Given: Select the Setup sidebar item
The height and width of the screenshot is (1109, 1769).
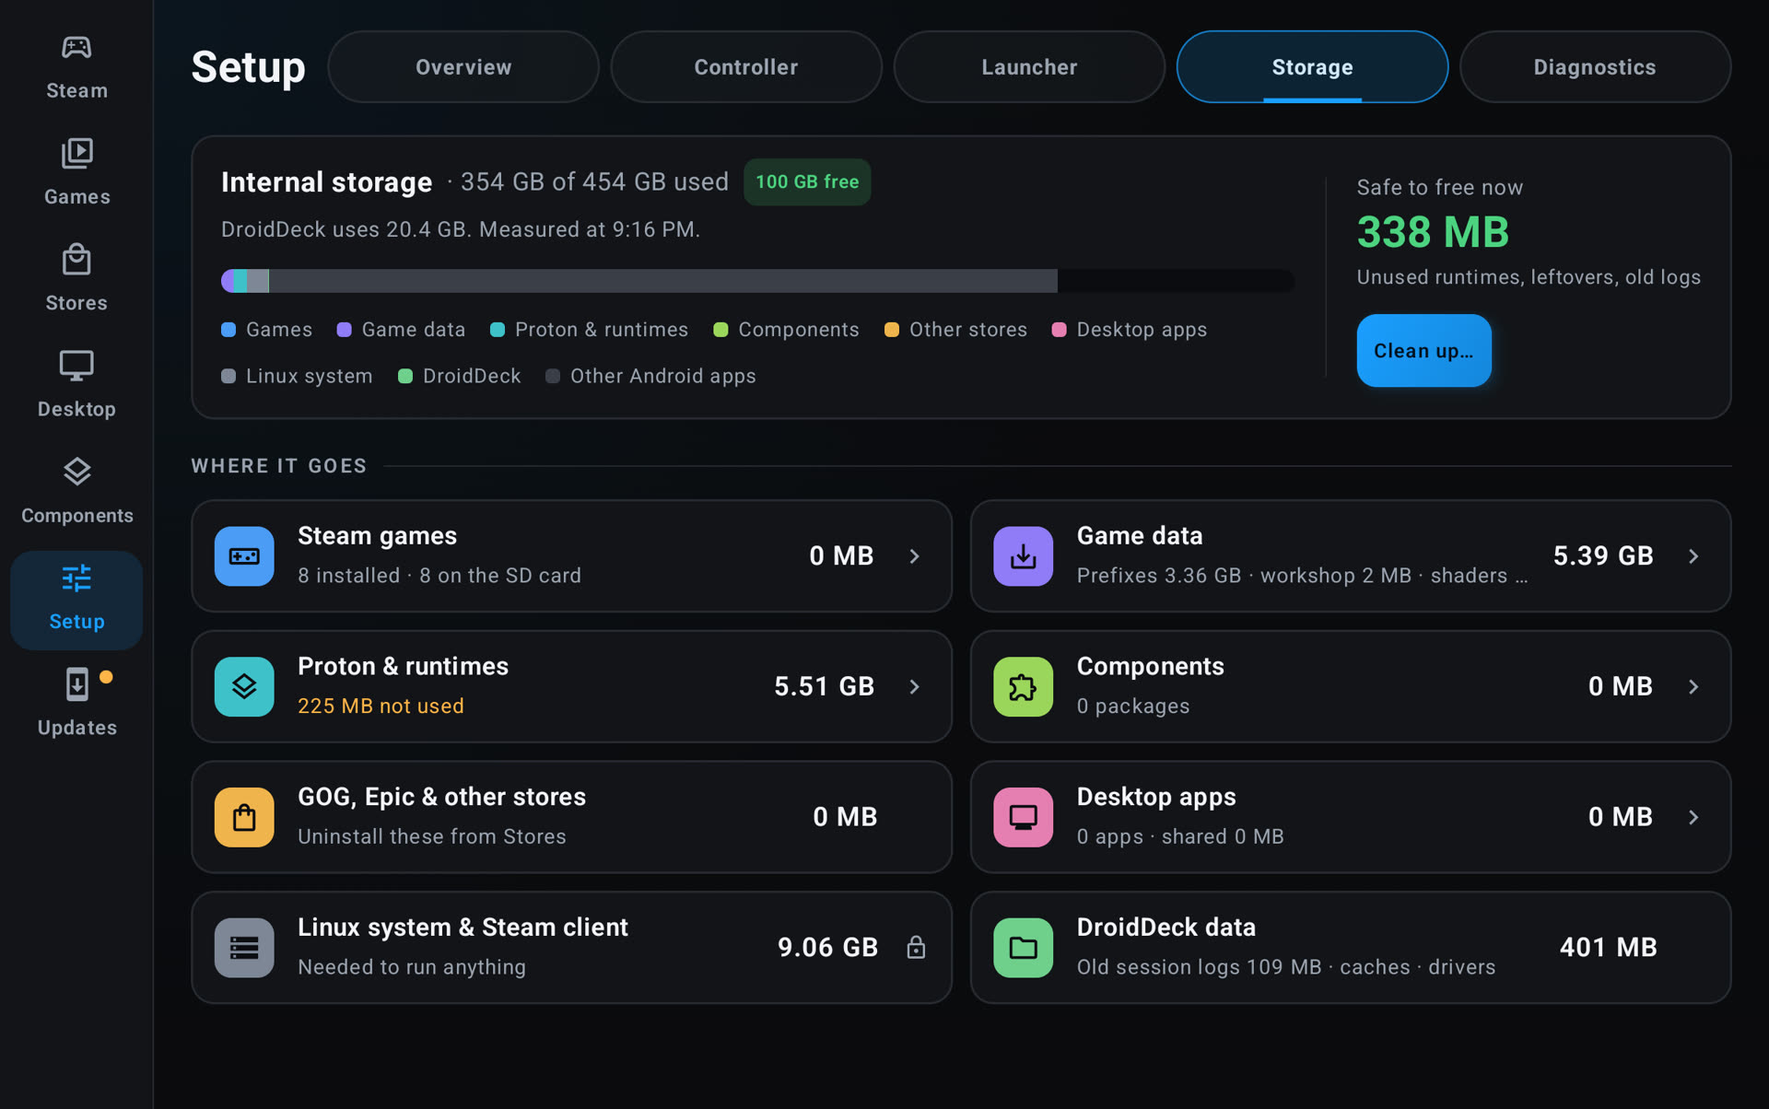Looking at the screenshot, I should coord(76,600).
